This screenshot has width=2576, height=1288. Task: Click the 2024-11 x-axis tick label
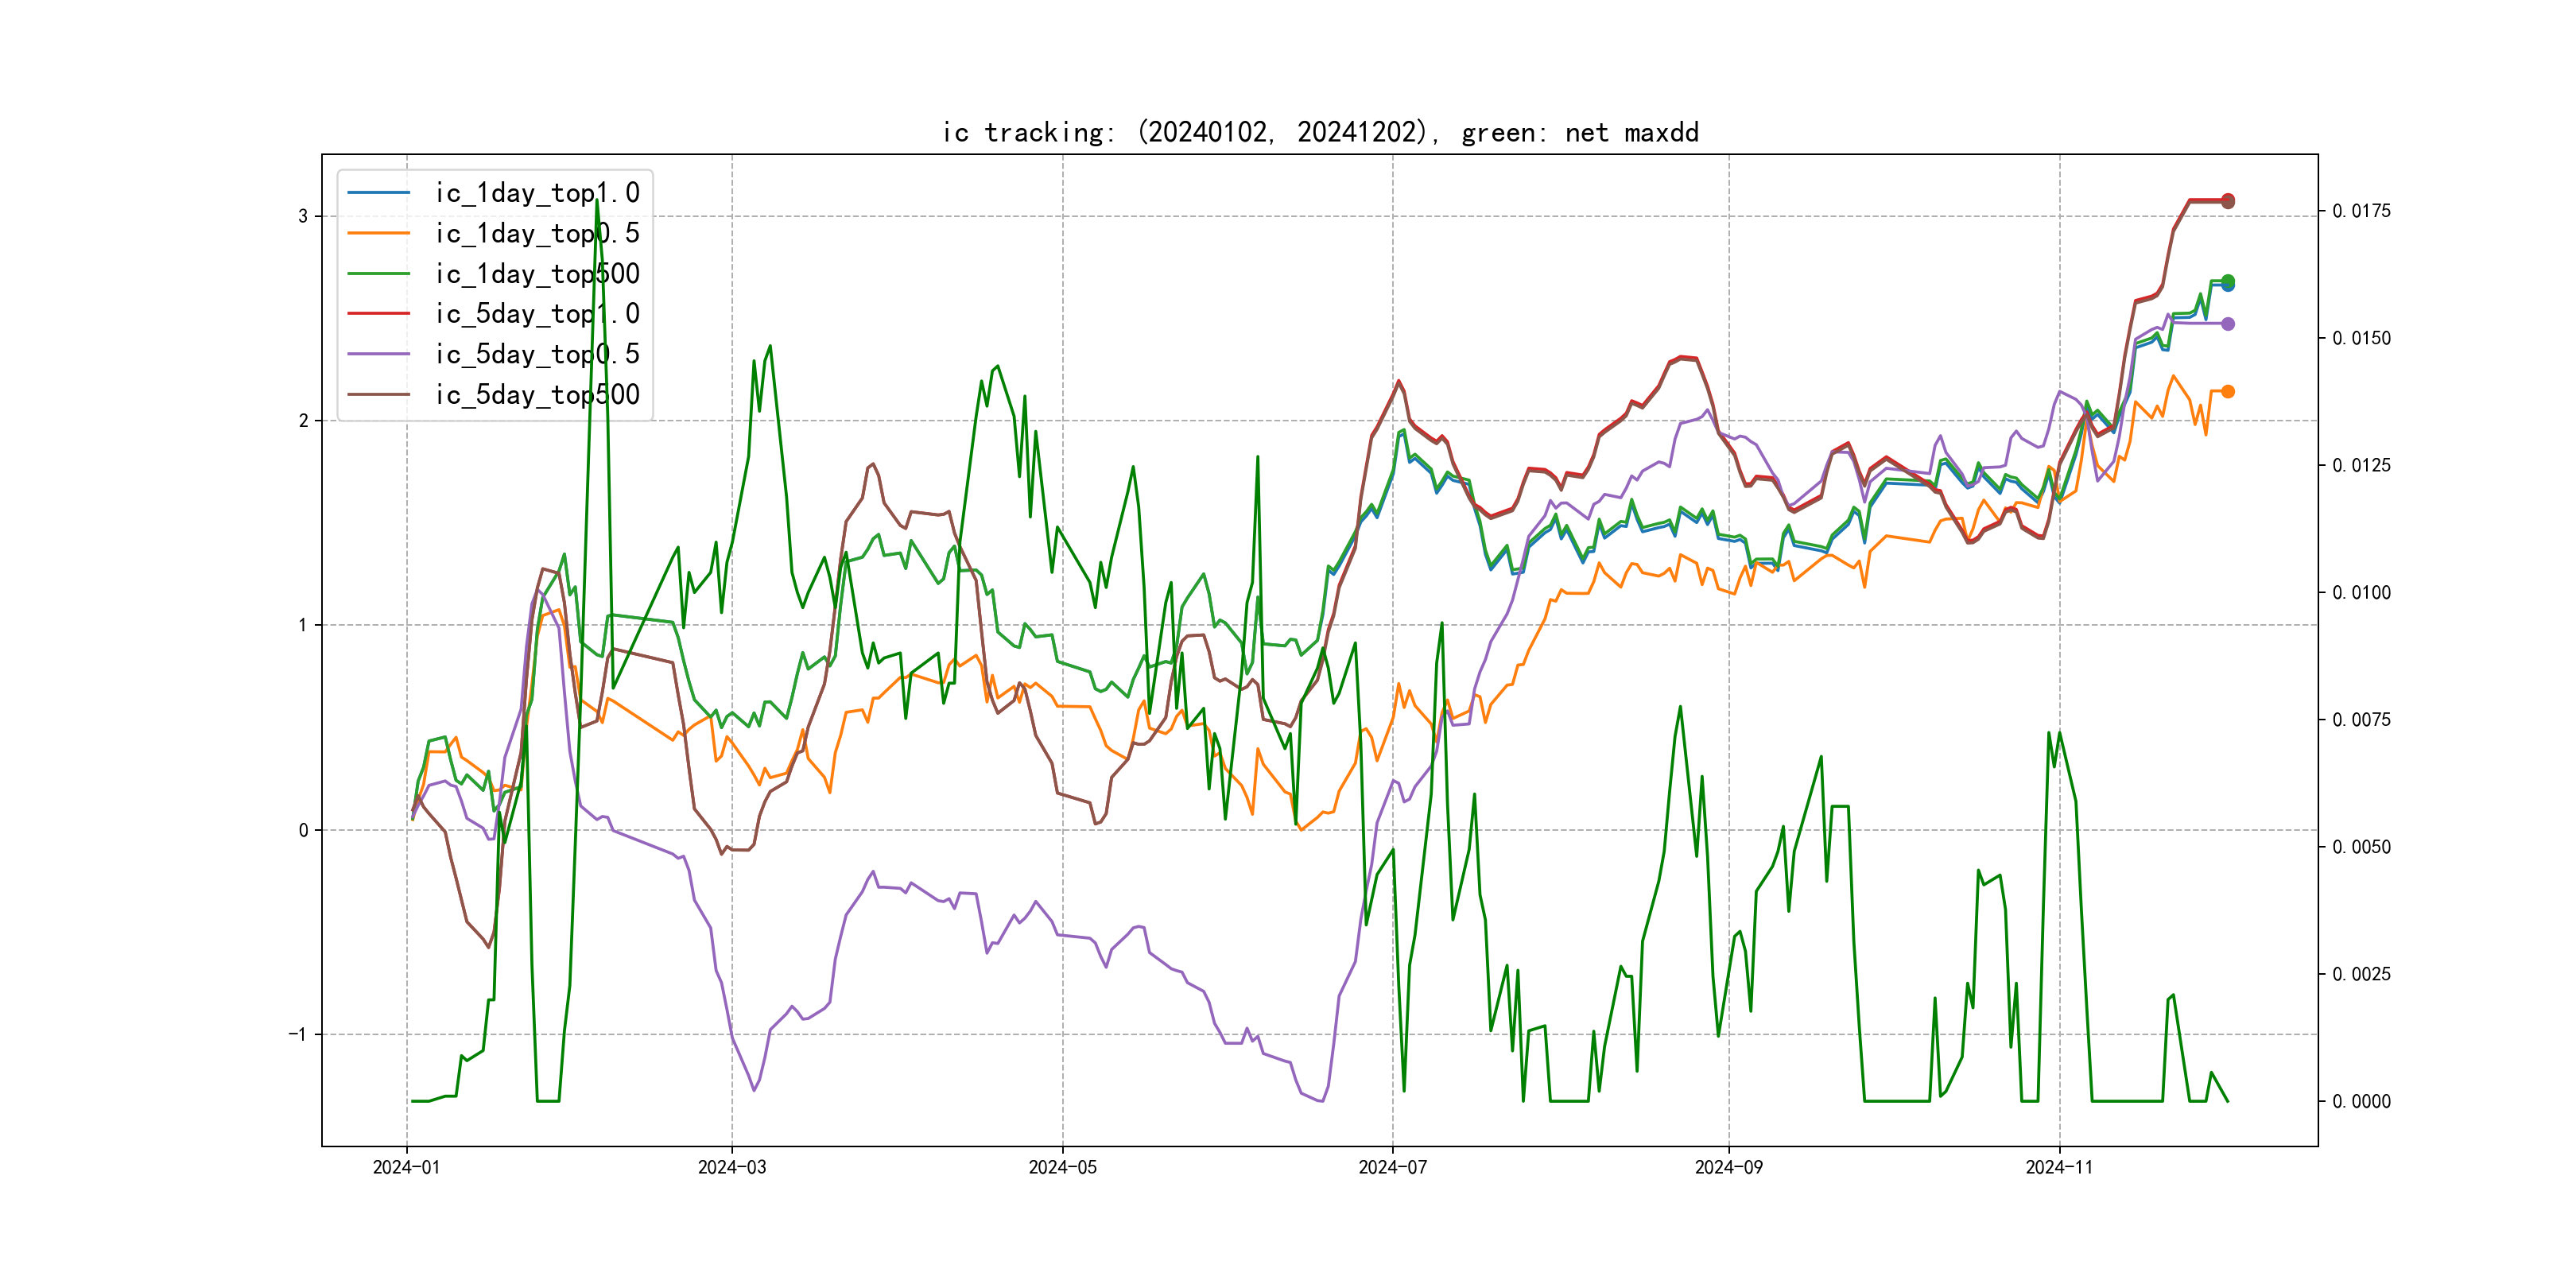click(2059, 1167)
